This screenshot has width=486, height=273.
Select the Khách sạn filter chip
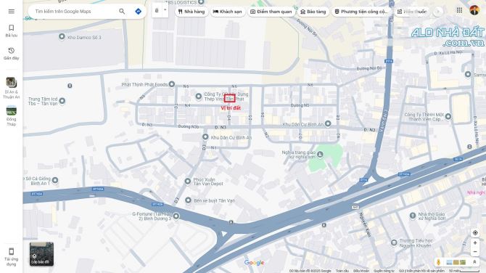pos(228,12)
